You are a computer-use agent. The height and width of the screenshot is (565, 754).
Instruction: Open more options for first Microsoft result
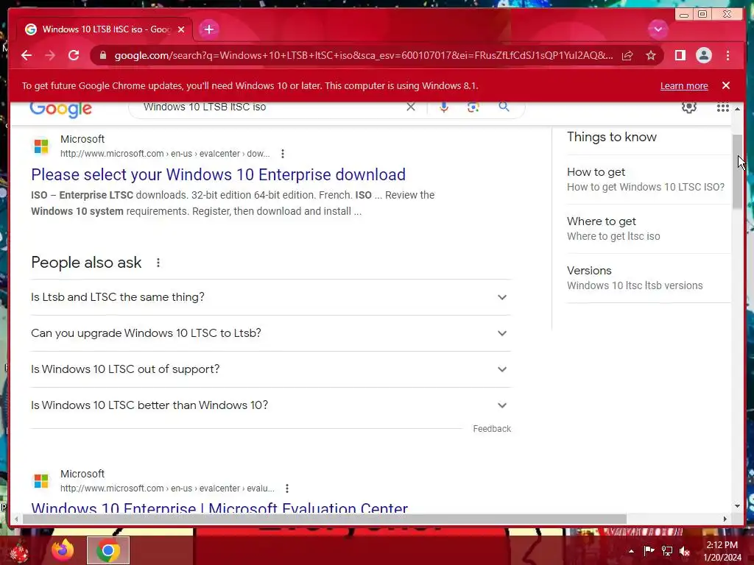(x=283, y=154)
